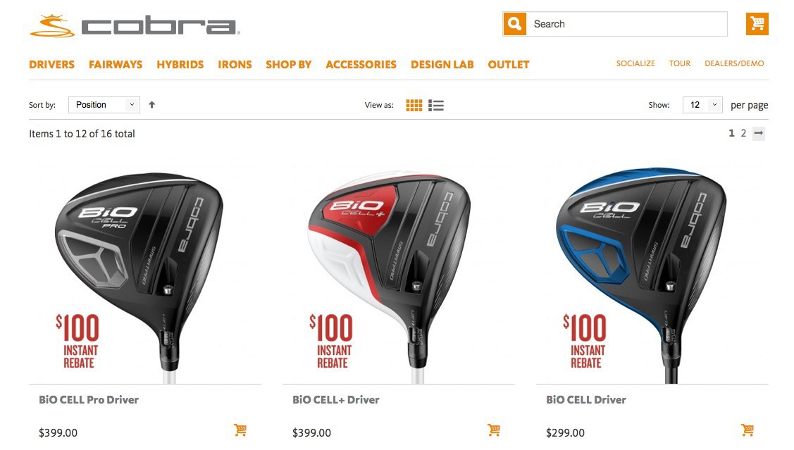Go to next page arrow
The image size is (794, 450).
click(x=759, y=133)
